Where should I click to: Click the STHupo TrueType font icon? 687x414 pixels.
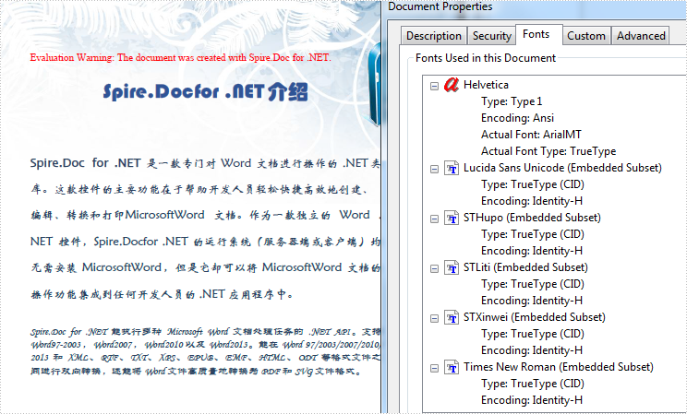[452, 218]
